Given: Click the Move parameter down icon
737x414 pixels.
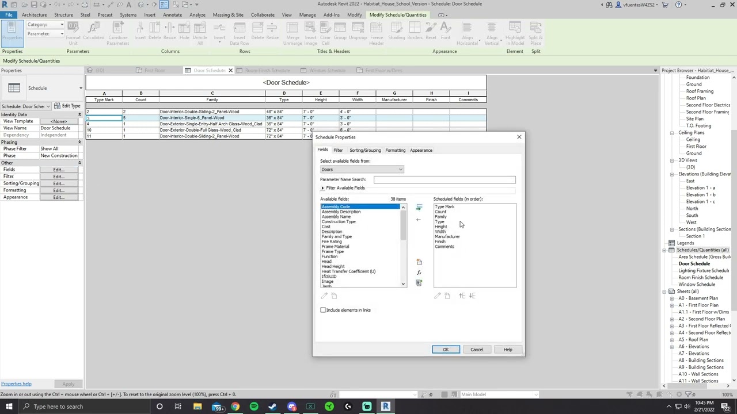Looking at the screenshot, I should [x=472, y=296].
